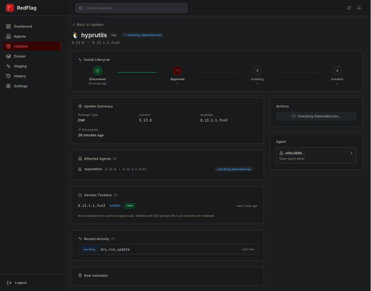Click the available badge for 0.13.1-1.fc43
This screenshot has height=291, width=371.
pos(115,206)
